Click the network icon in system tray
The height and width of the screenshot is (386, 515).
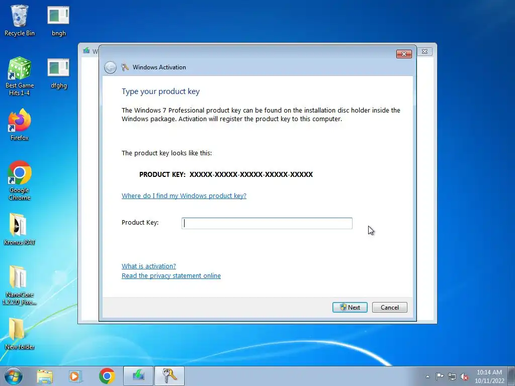pos(452,376)
